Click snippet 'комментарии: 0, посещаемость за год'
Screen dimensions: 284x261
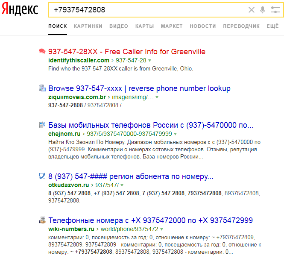tap(155, 244)
